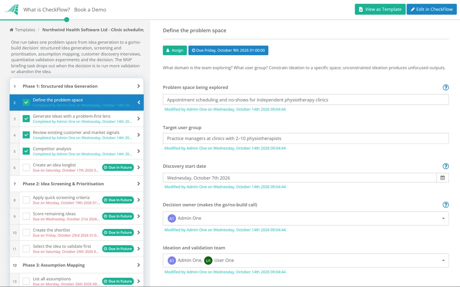The height and width of the screenshot is (287, 460).
Task: Click Edit in CheckFlow button
Action: coord(432,9)
